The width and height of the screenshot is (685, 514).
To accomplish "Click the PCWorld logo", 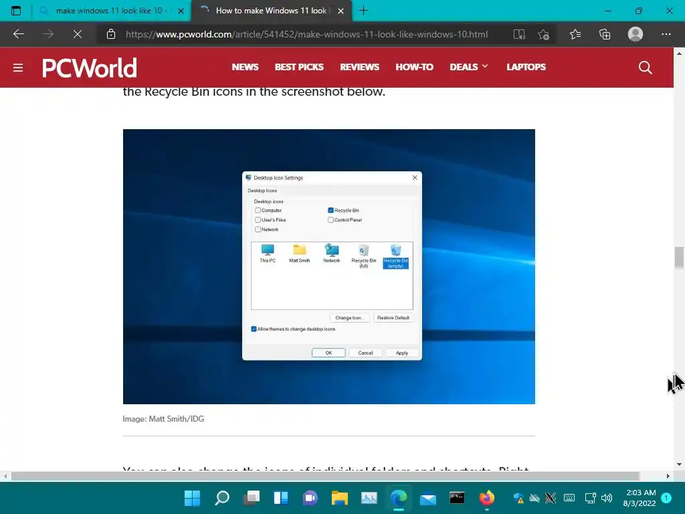I will (x=90, y=68).
